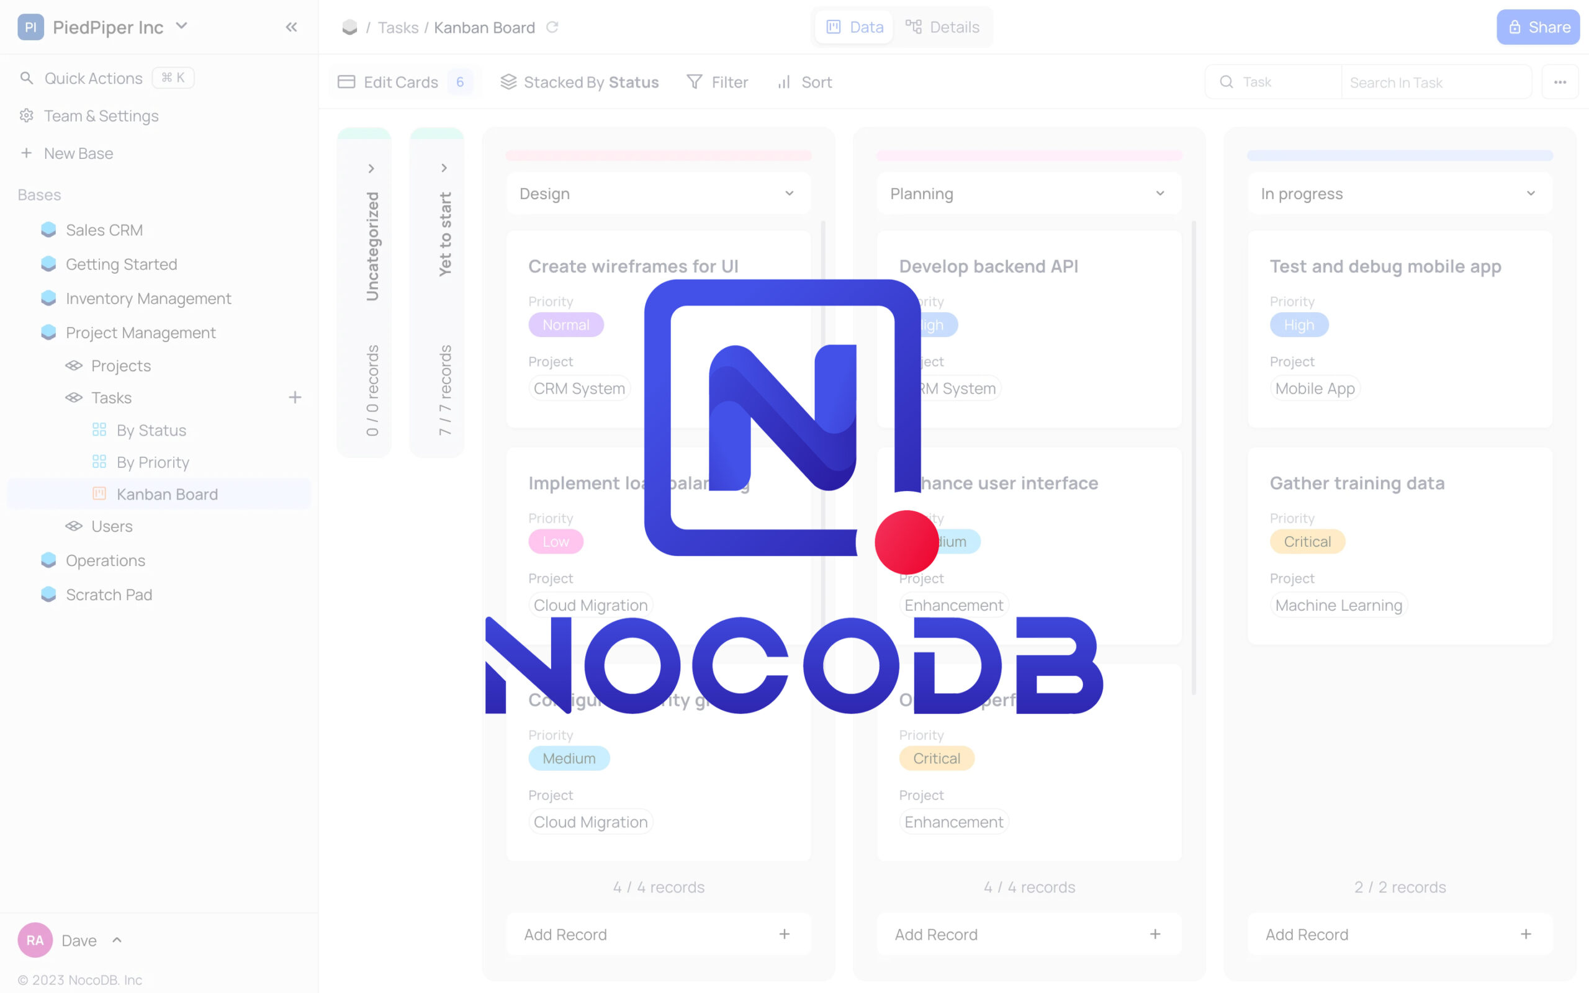Click the Share button
The height and width of the screenshot is (993, 1589).
pyautogui.click(x=1537, y=27)
